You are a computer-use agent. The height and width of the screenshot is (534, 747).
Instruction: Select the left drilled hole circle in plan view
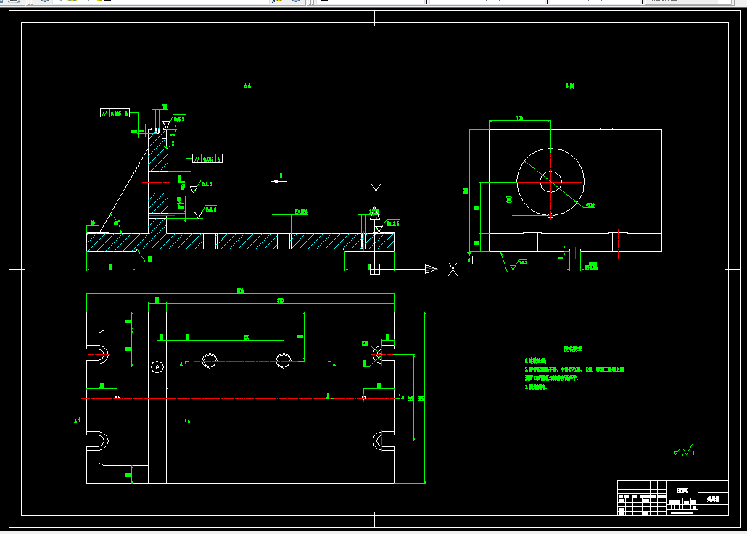click(x=209, y=360)
